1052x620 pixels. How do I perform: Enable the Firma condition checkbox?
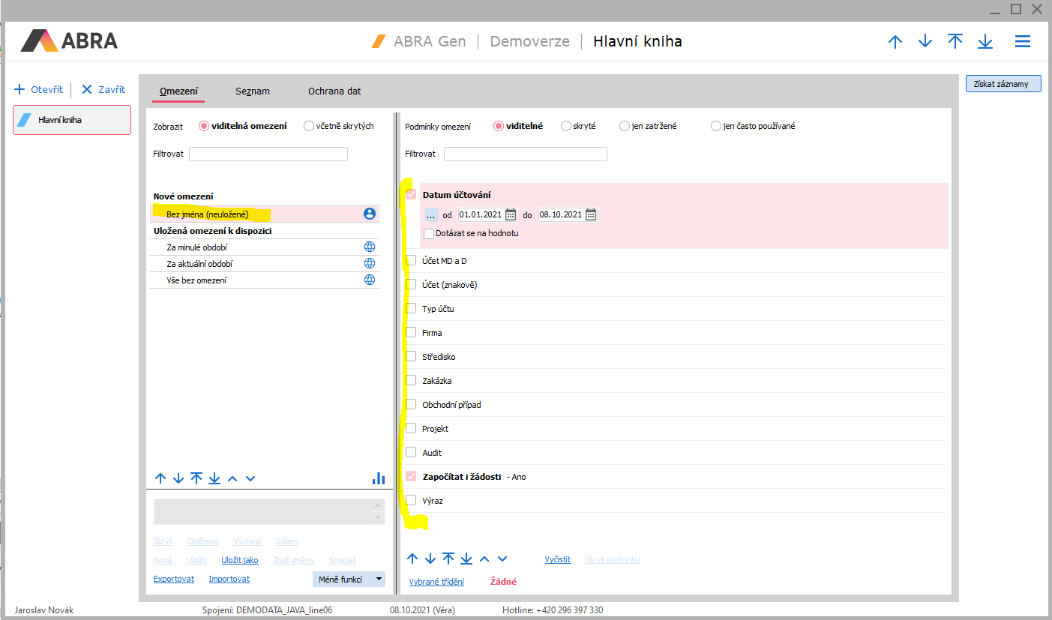tap(411, 332)
